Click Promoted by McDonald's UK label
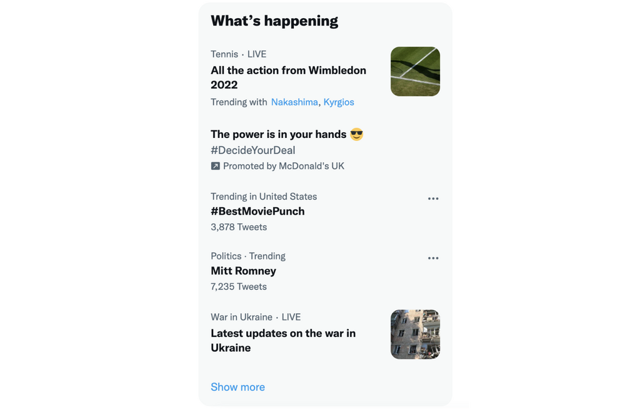This screenshot has height=413, width=640. [283, 166]
